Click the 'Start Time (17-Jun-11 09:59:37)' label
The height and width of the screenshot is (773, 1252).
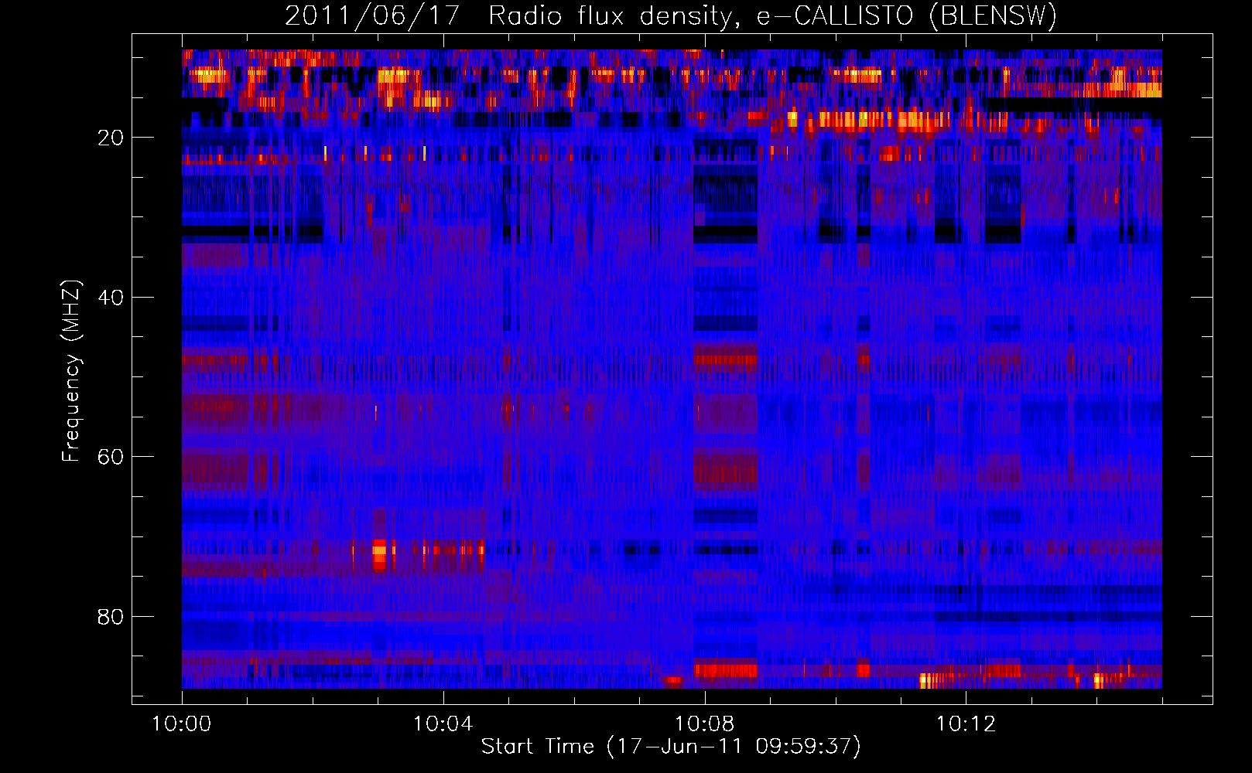click(x=671, y=747)
